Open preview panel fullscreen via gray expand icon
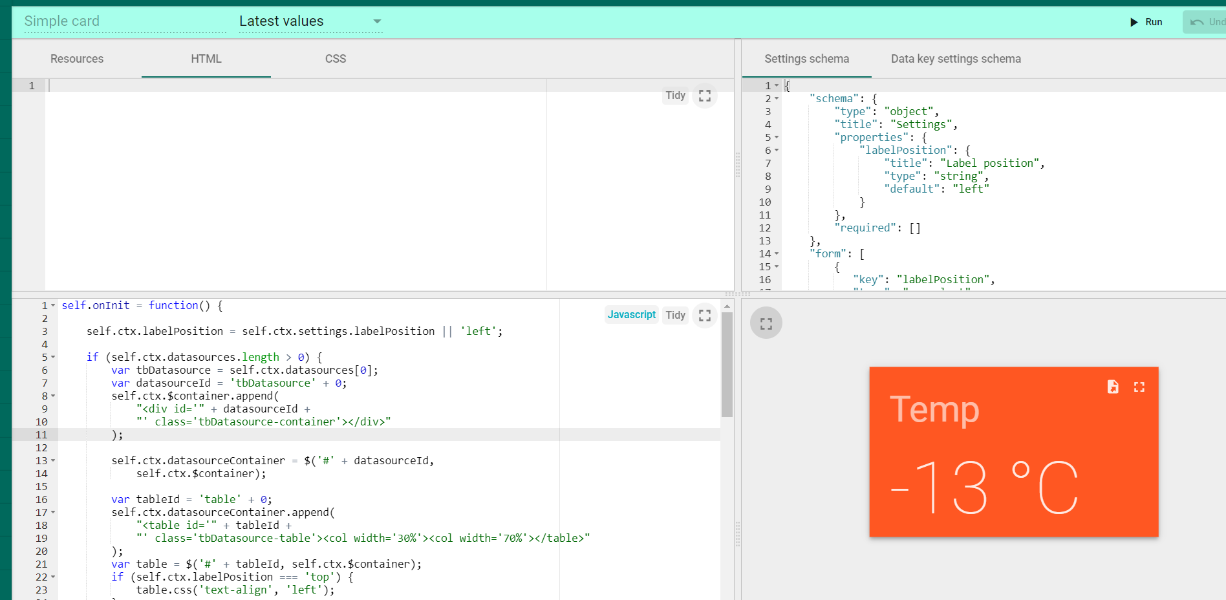Screen dimensions: 1226x600 pyautogui.click(x=766, y=323)
